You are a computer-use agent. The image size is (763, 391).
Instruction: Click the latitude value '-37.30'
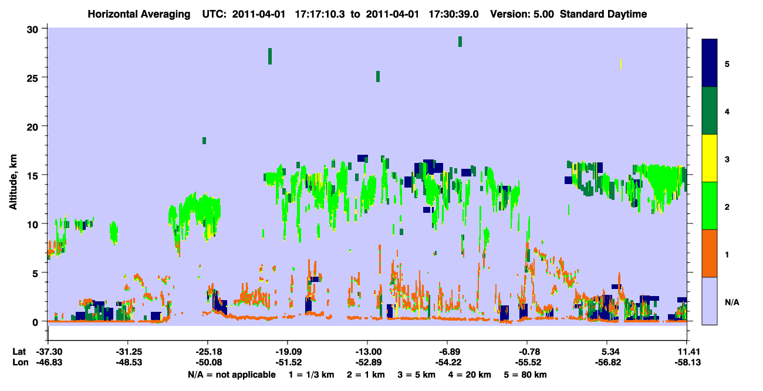tap(48, 352)
